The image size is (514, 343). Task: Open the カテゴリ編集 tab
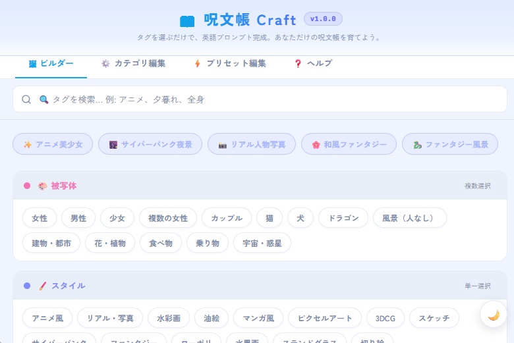tap(133, 64)
